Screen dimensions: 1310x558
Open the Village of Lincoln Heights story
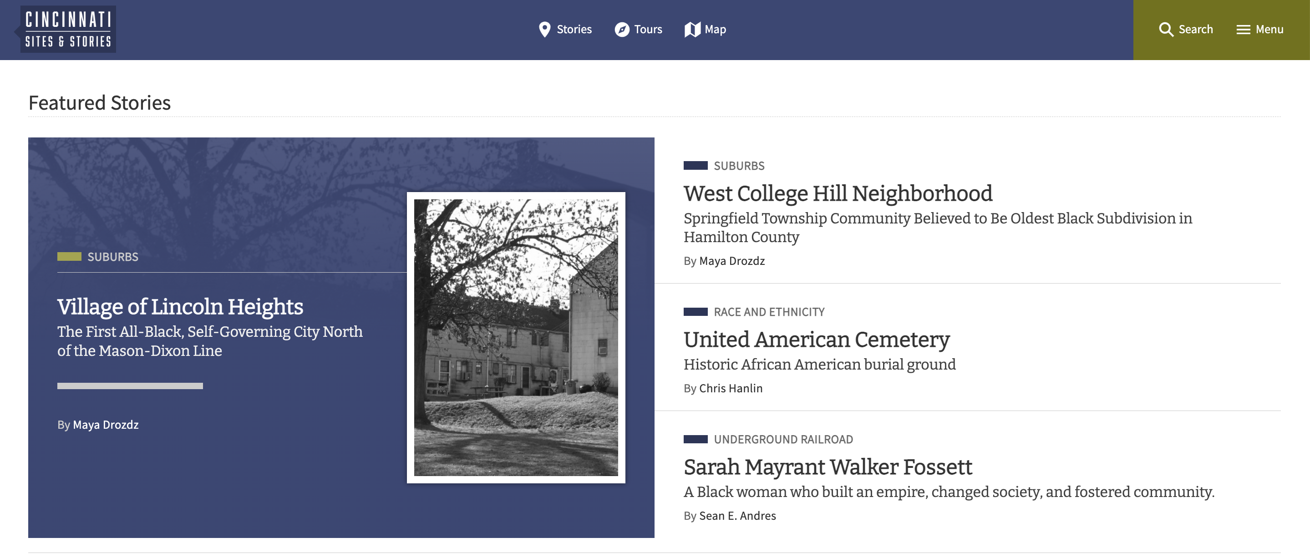point(180,307)
